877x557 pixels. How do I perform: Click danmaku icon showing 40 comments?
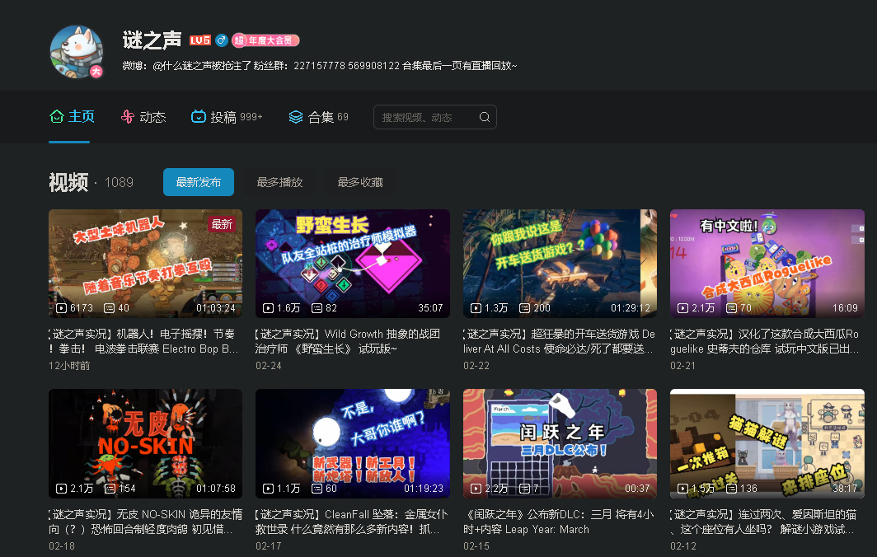pyautogui.click(x=110, y=308)
